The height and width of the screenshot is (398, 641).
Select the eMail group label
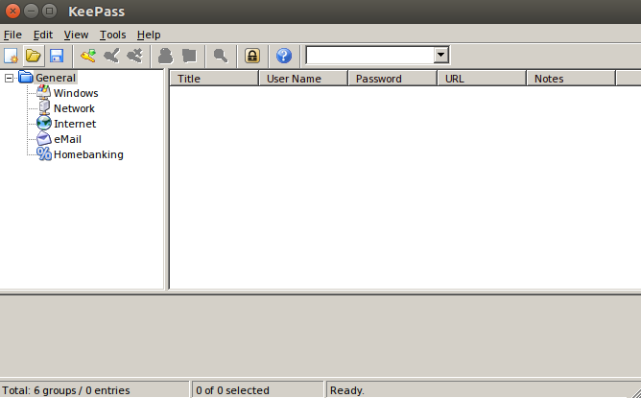tap(68, 139)
